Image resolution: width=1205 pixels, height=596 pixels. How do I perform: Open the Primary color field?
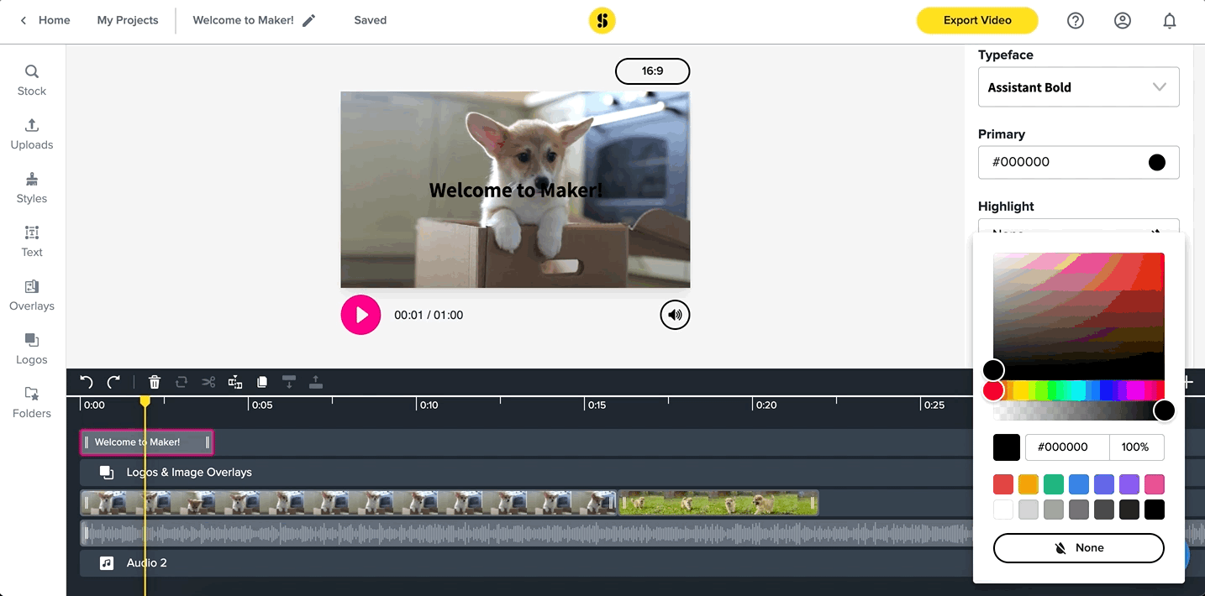1078,162
